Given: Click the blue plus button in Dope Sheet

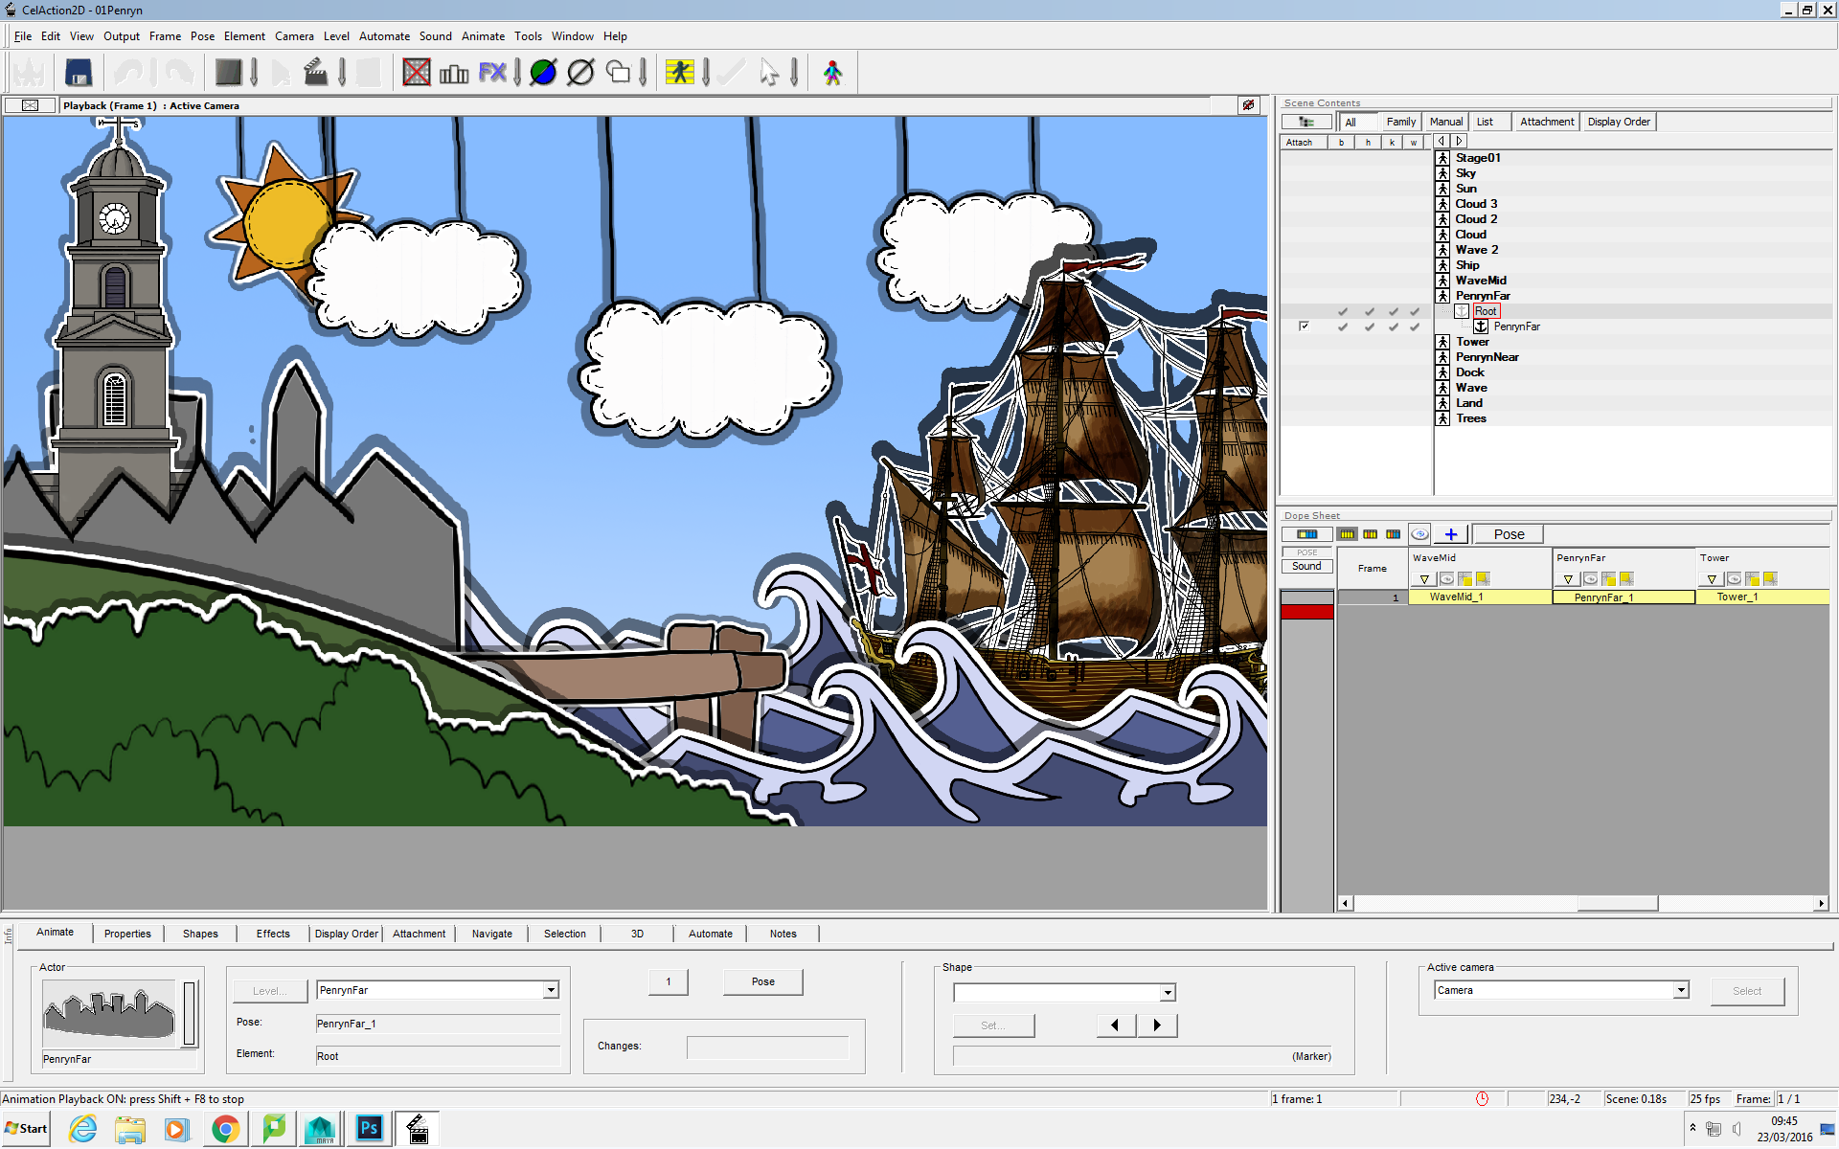Looking at the screenshot, I should (x=1451, y=534).
